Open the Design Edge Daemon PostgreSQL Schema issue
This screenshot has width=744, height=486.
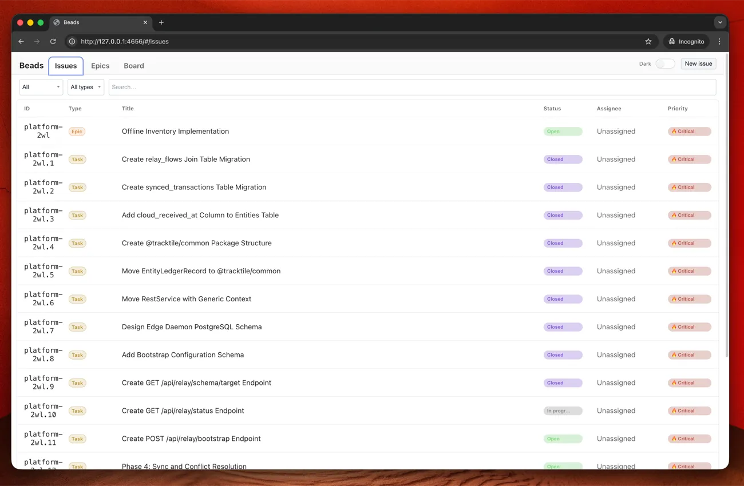point(191,326)
